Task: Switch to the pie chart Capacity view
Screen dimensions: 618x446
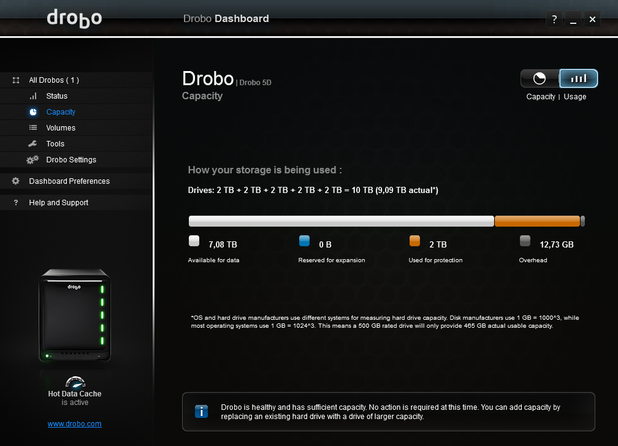Action: click(x=540, y=78)
